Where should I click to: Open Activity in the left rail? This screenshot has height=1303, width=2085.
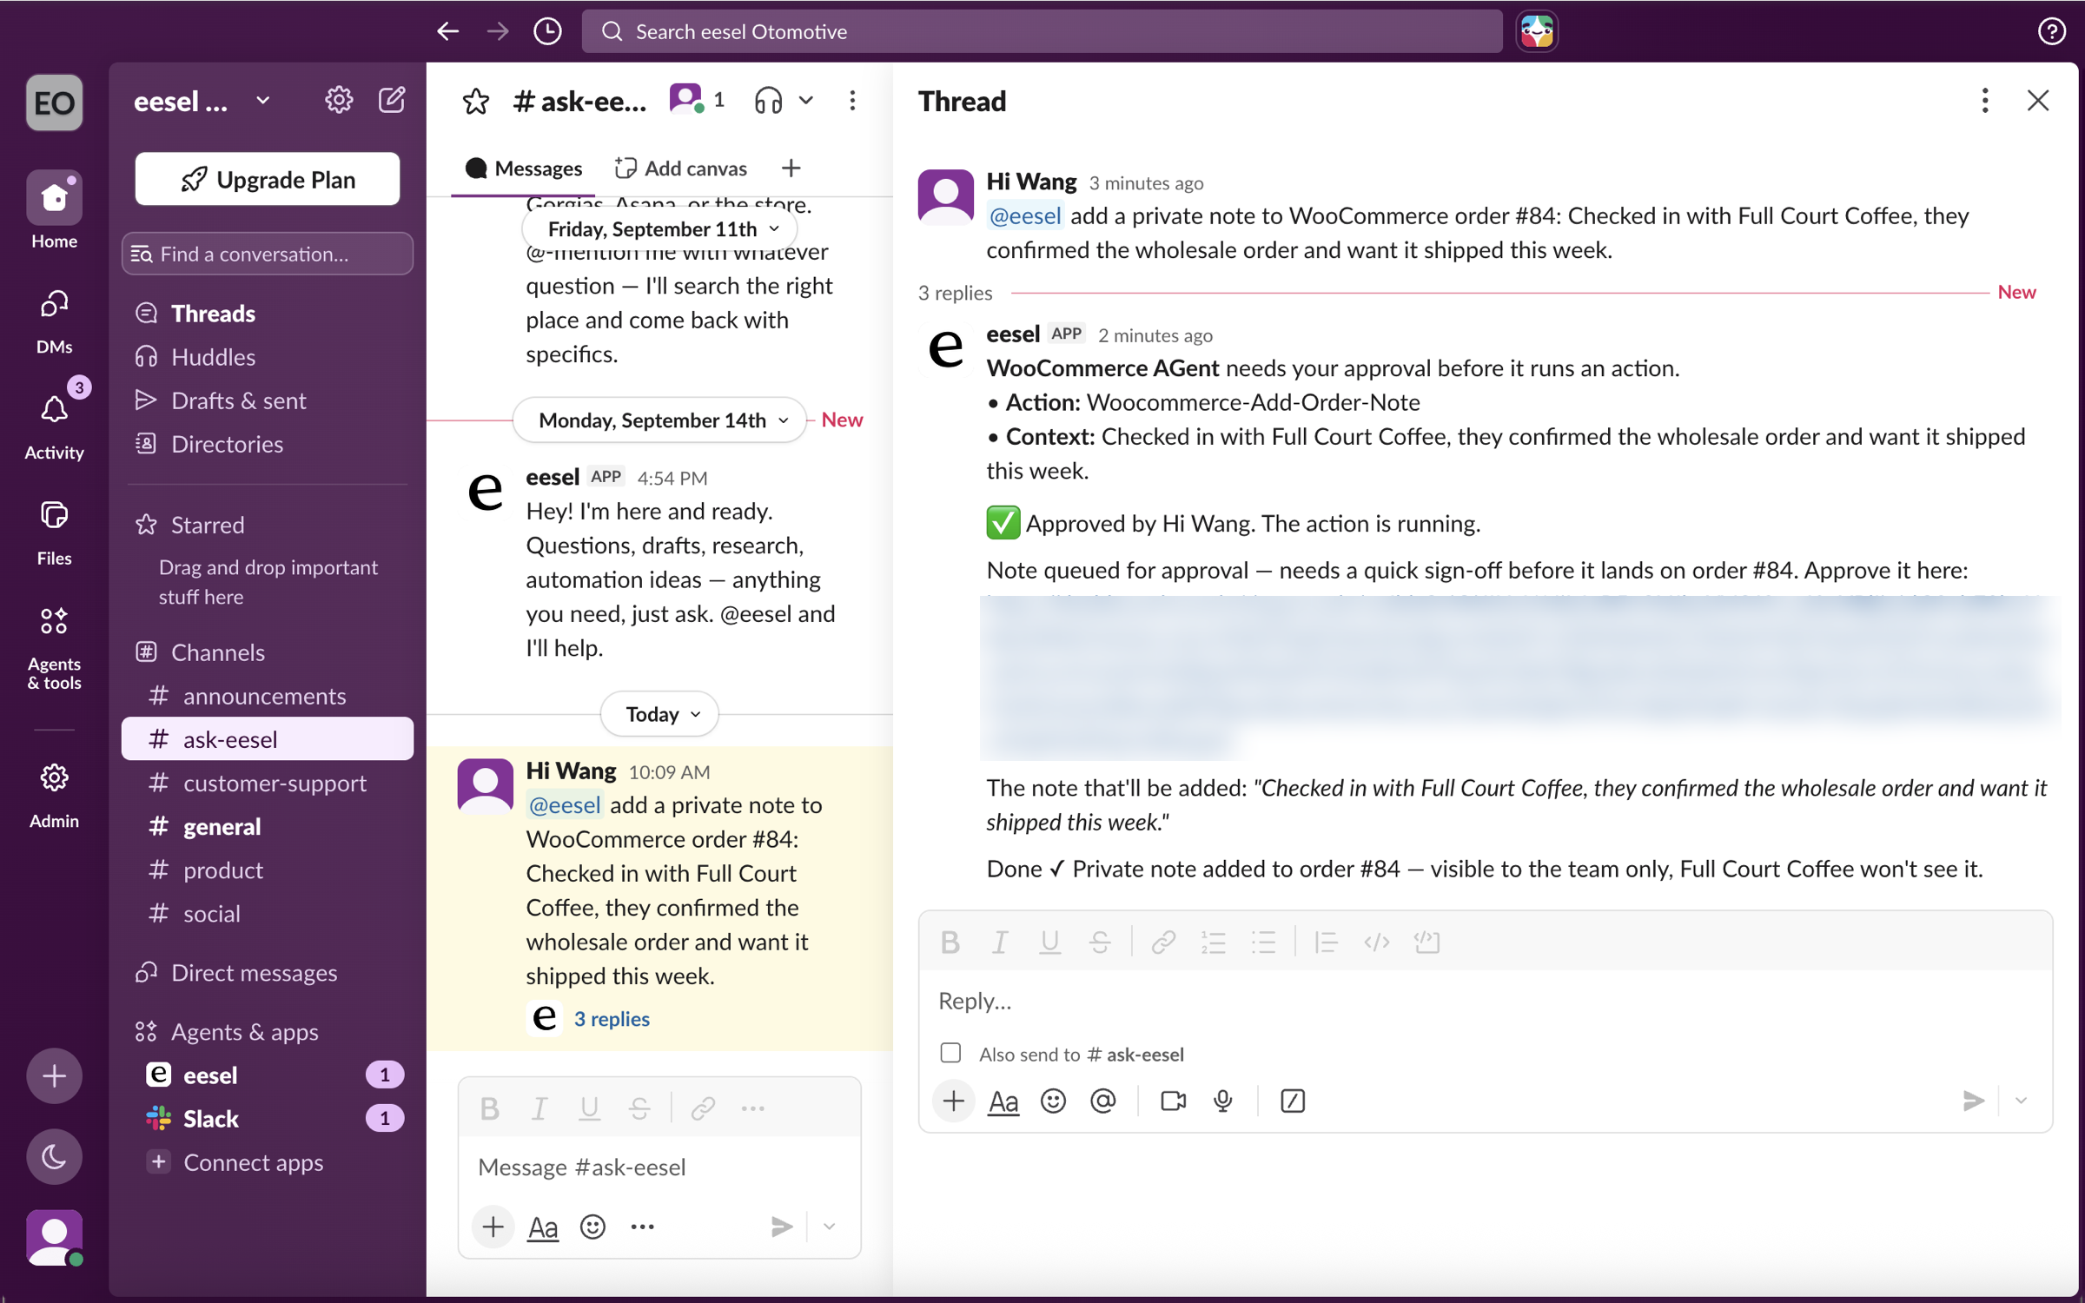[x=54, y=421]
